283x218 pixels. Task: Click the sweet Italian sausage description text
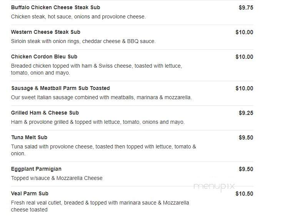pyautogui.click(x=101, y=97)
